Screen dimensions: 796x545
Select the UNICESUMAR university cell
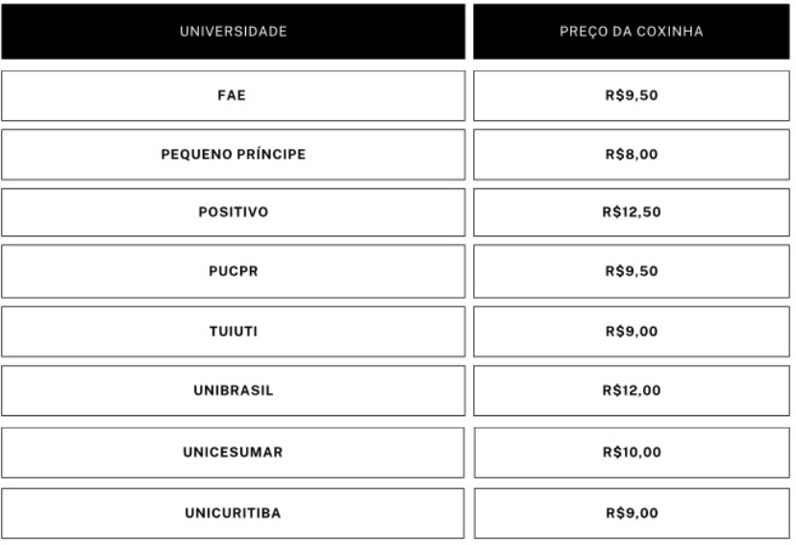(x=233, y=452)
